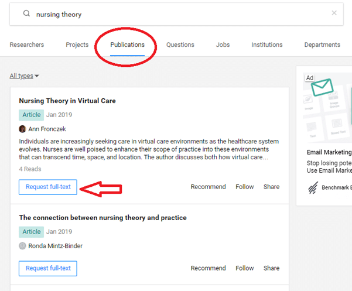Click the nursing theory search field
This screenshot has height=291, width=352.
click(176, 14)
